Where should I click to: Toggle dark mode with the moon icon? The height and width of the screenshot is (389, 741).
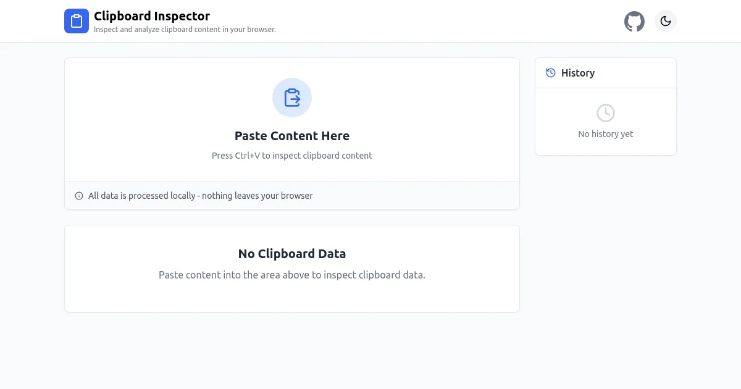click(x=665, y=22)
